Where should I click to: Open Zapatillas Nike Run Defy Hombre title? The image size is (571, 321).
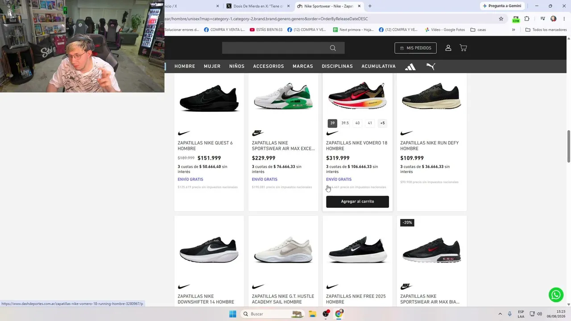[x=429, y=146]
